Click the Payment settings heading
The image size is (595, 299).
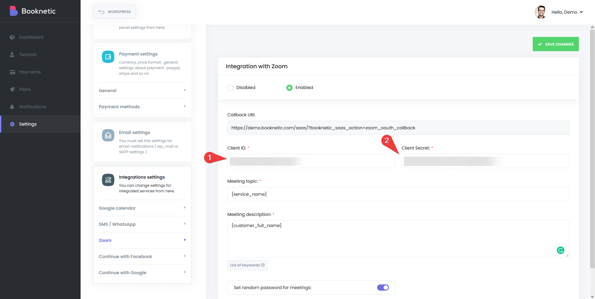(x=138, y=54)
